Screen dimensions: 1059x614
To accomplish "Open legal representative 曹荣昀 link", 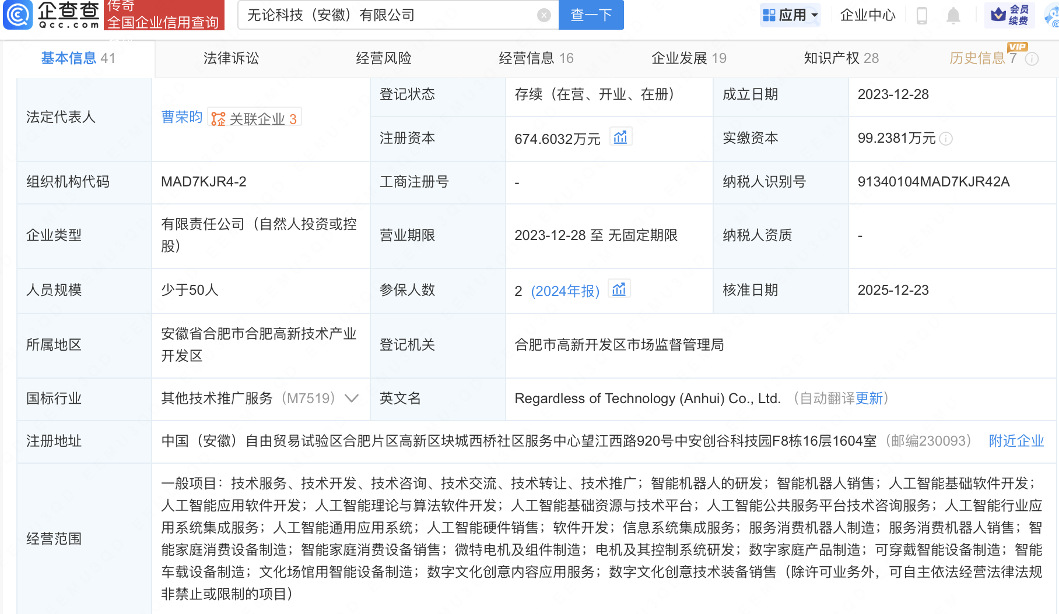I will (181, 117).
